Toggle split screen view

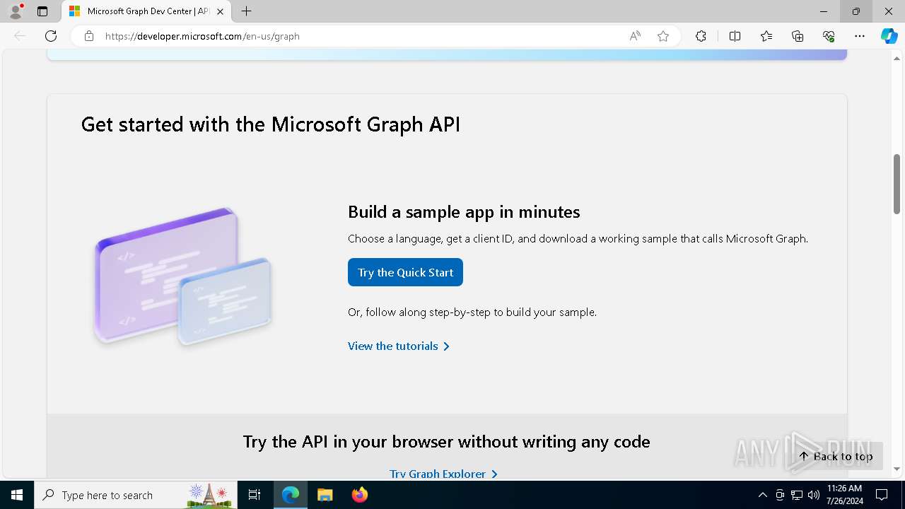[x=735, y=36]
